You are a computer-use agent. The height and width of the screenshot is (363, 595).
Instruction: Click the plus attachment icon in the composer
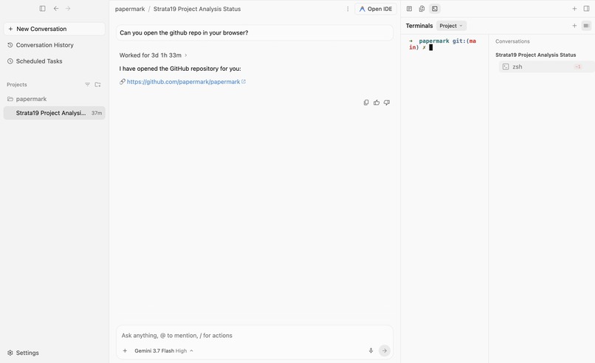(125, 351)
